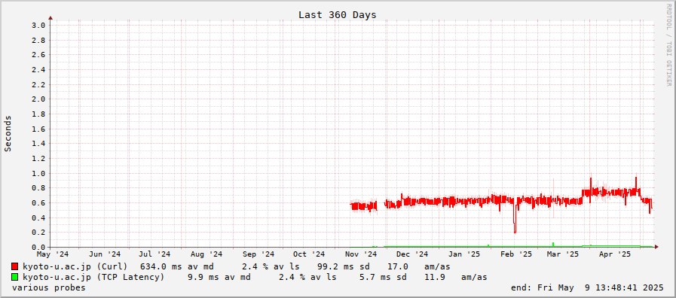The image size is (676, 298).
Task: Click the 1.0 y-axis tick label
Action: pyautogui.click(x=38, y=173)
